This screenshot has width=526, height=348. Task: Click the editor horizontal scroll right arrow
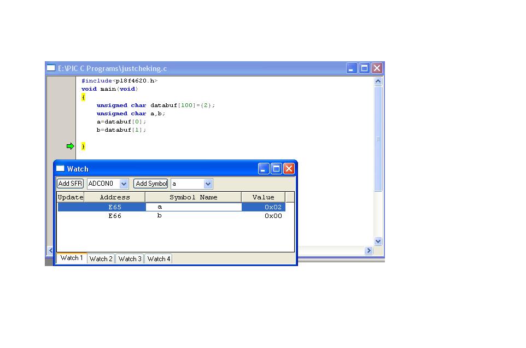pos(369,250)
